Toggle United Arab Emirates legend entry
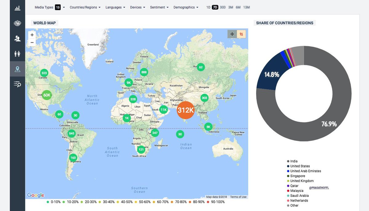The height and width of the screenshot is (211, 369). coord(304,171)
